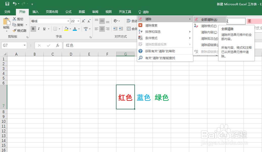
Task: Click the insert function fx button
Action: point(58,45)
